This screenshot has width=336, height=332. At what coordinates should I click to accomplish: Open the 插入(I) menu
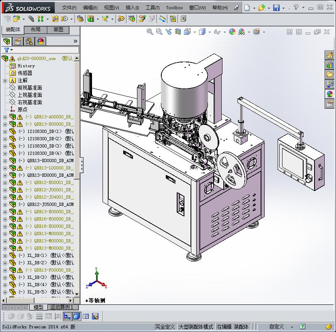coord(132,8)
